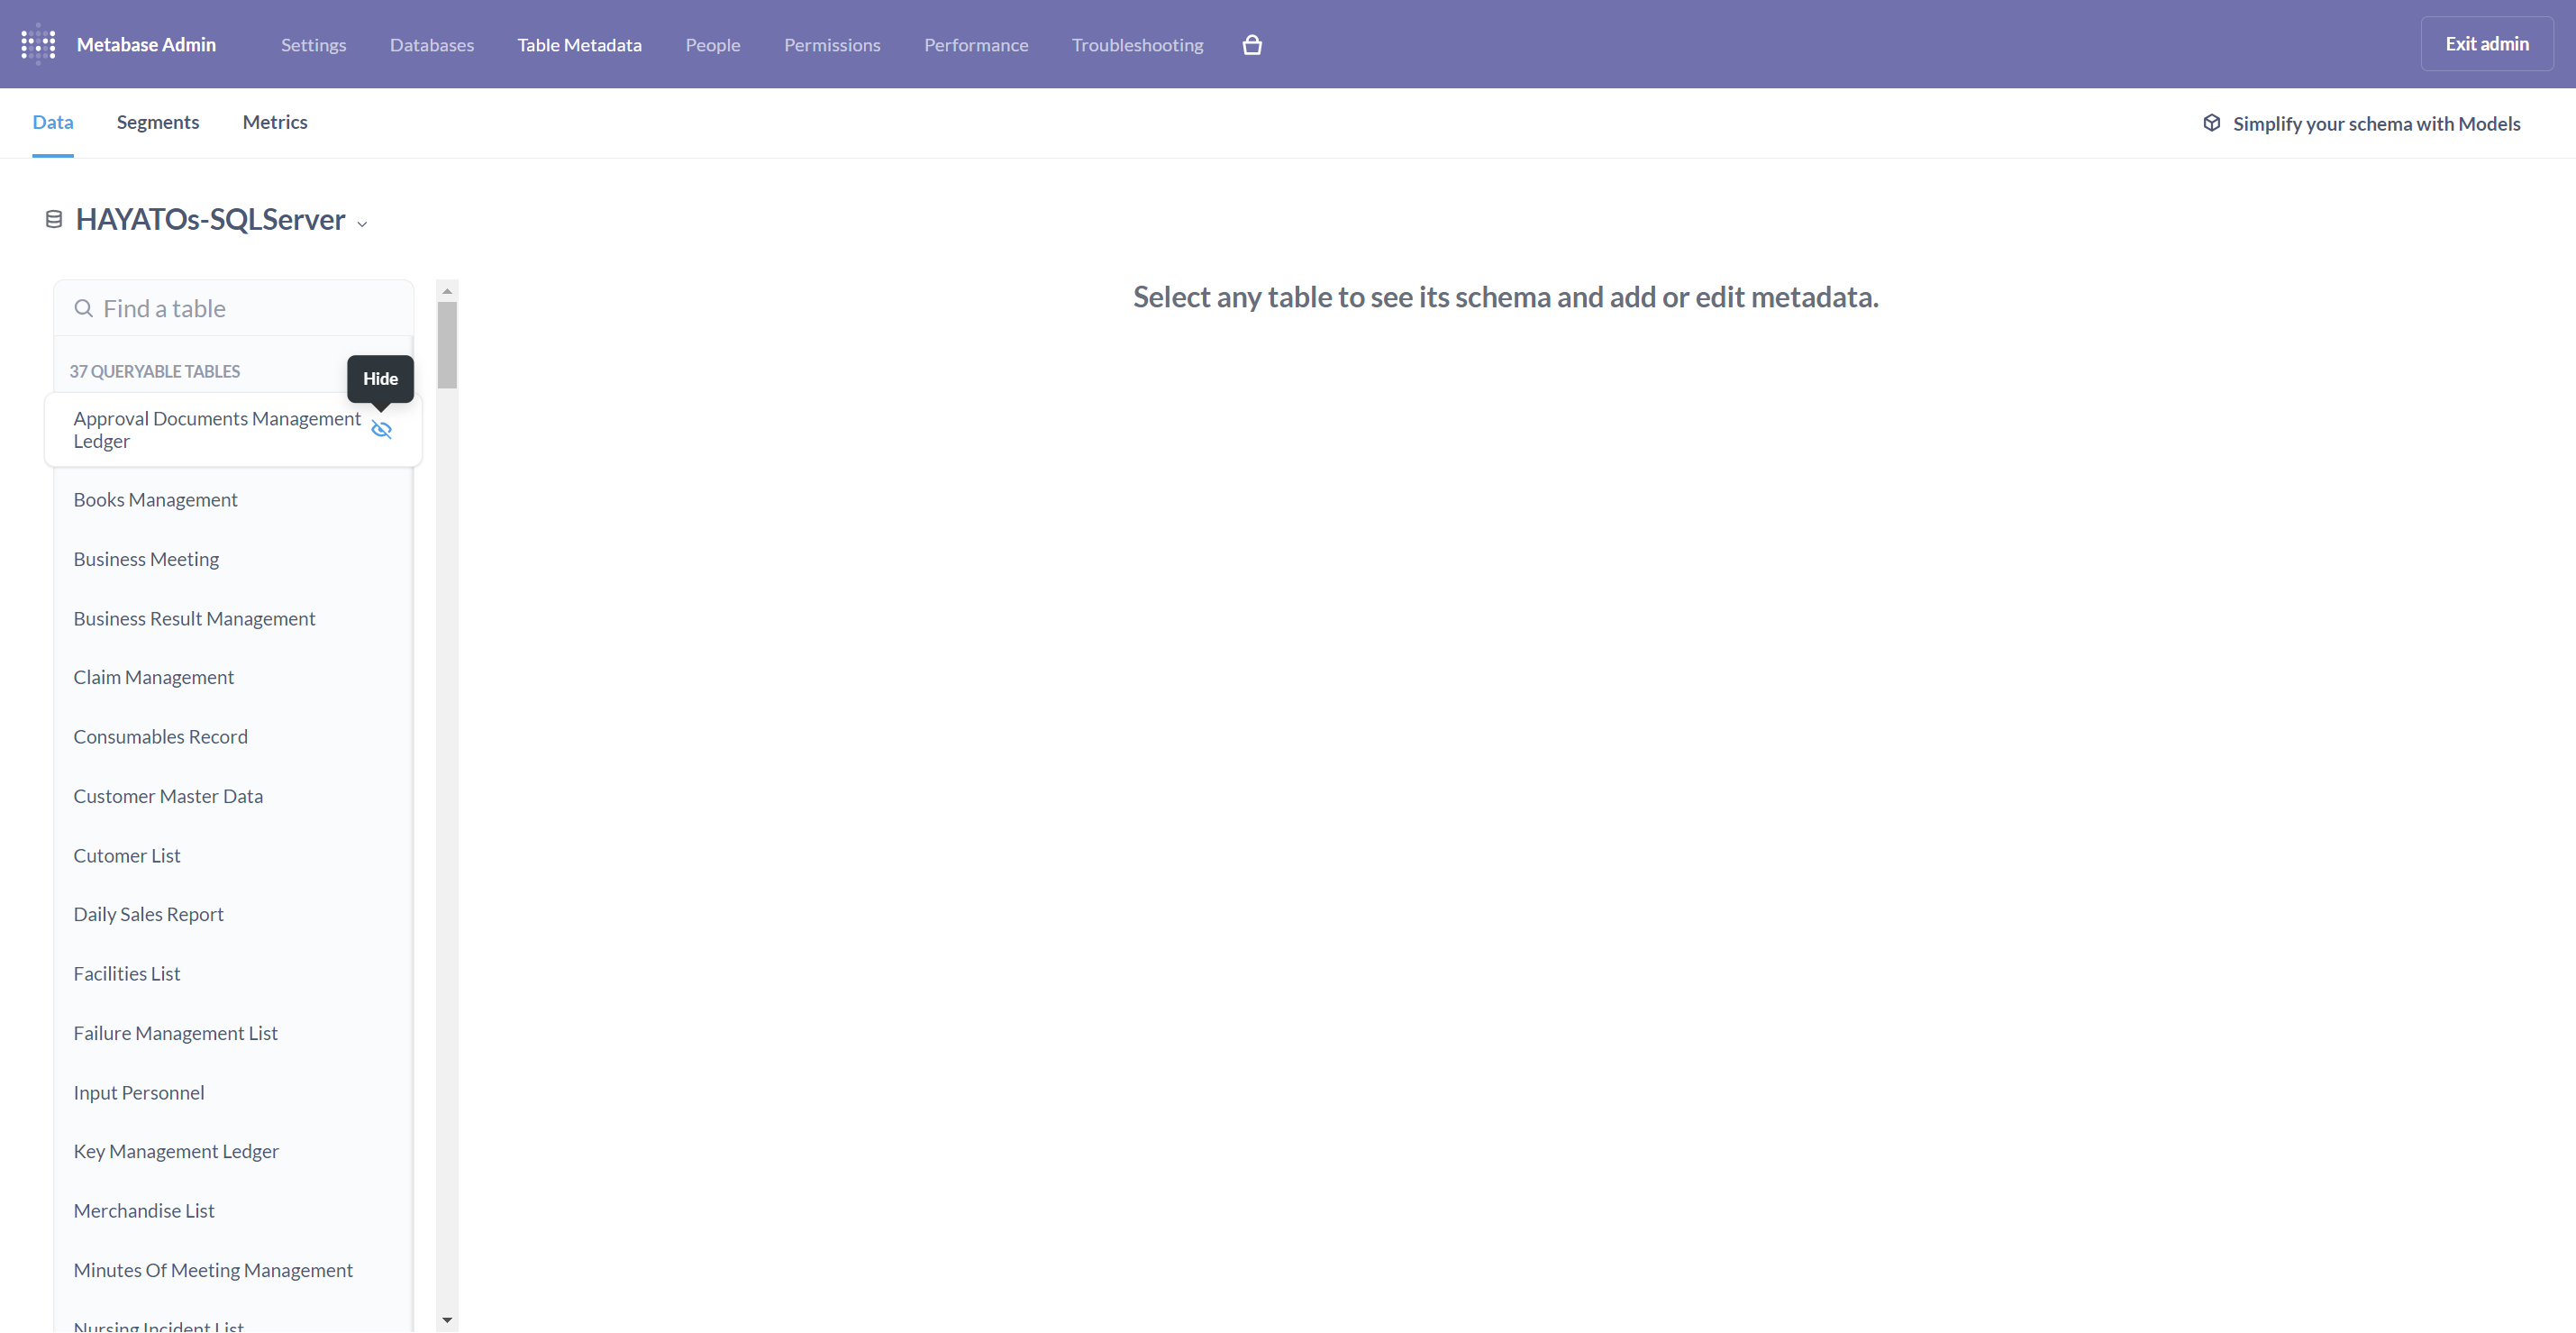Click the Metabase Admin title

(146, 44)
